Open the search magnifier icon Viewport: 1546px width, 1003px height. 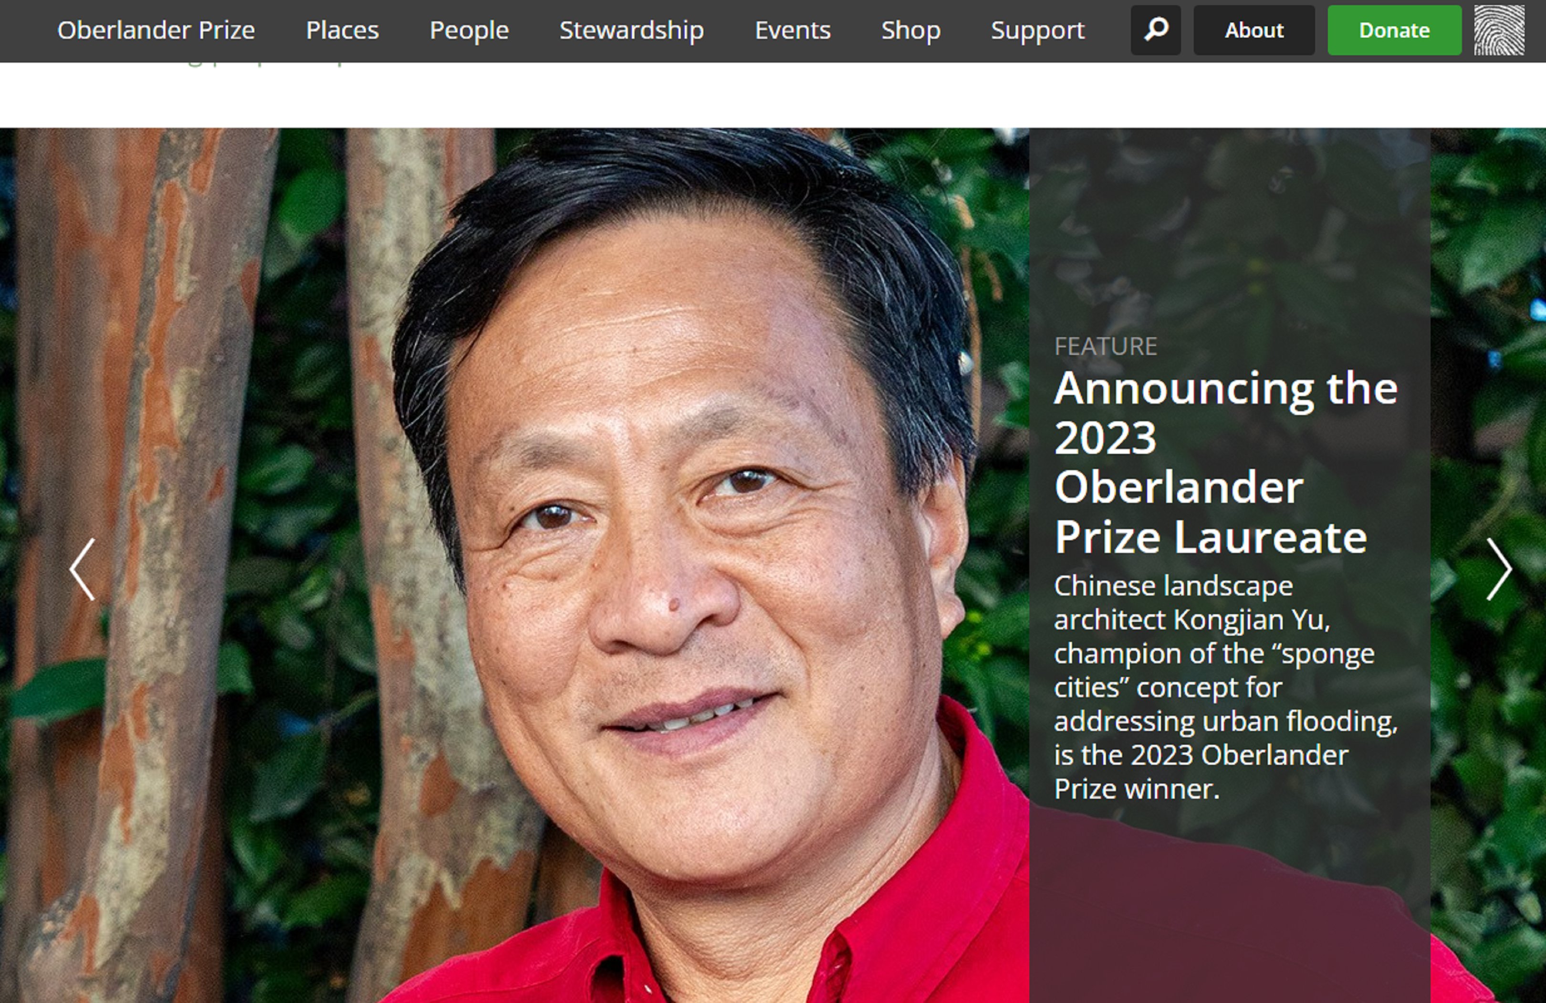[1156, 30]
